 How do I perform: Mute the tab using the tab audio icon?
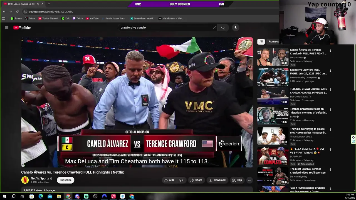click(x=38, y=4)
